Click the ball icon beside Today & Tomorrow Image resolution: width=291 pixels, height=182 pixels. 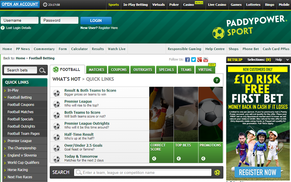click(x=57, y=159)
